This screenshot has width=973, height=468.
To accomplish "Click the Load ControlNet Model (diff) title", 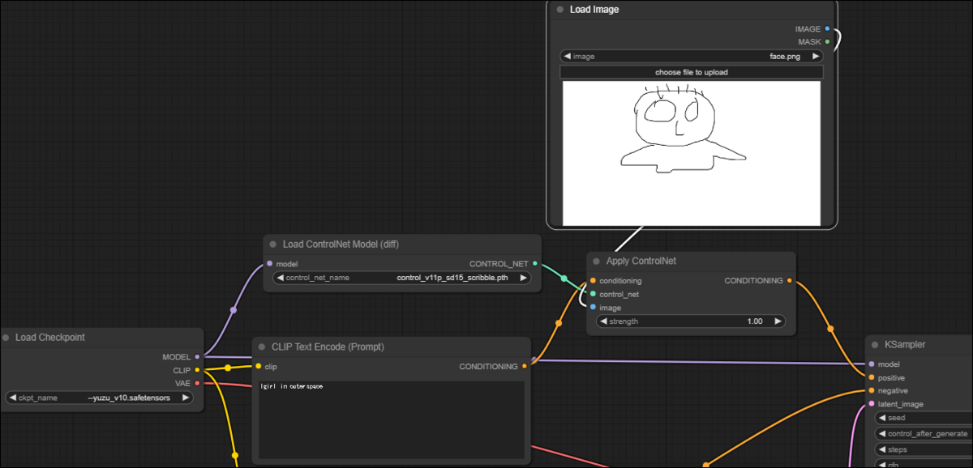I will click(x=341, y=245).
